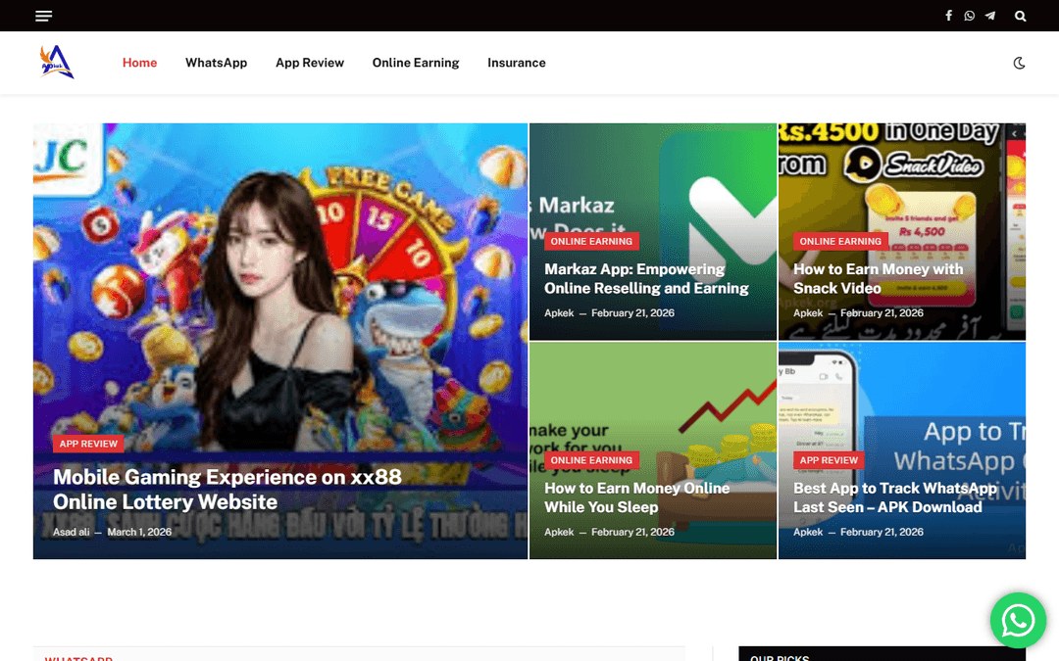Click Apkek author on WhatsApp tracker article
Viewport: 1059px width, 661px height.
point(808,532)
